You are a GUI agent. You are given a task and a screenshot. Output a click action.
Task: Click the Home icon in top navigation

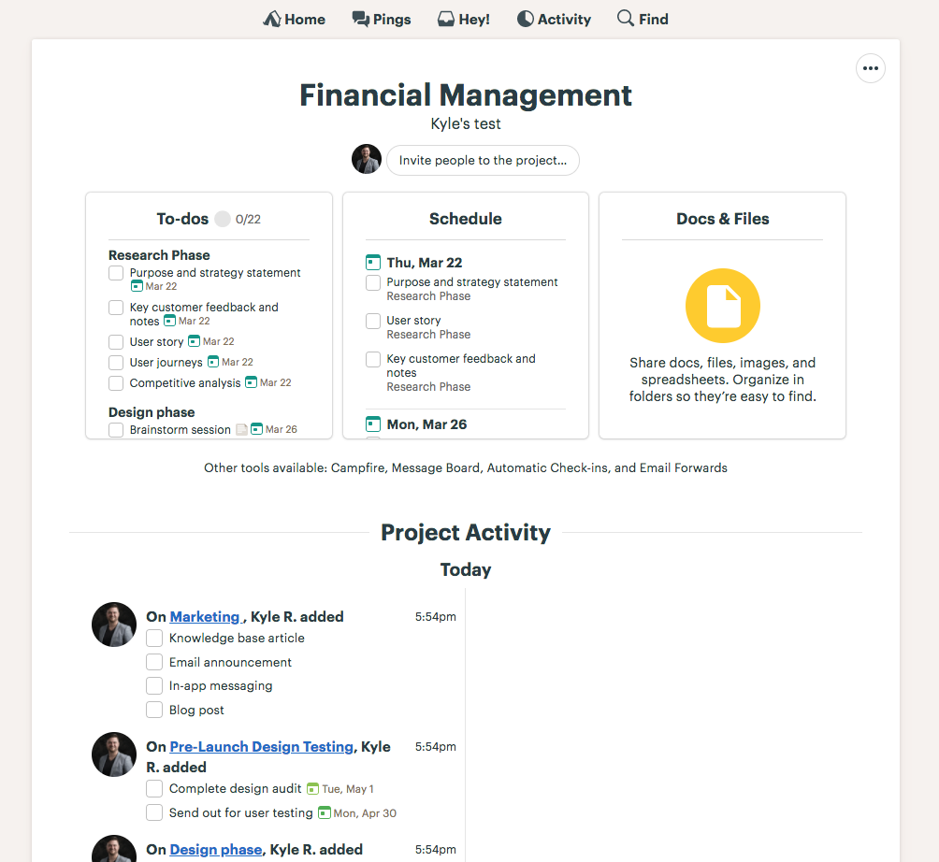coord(272,19)
